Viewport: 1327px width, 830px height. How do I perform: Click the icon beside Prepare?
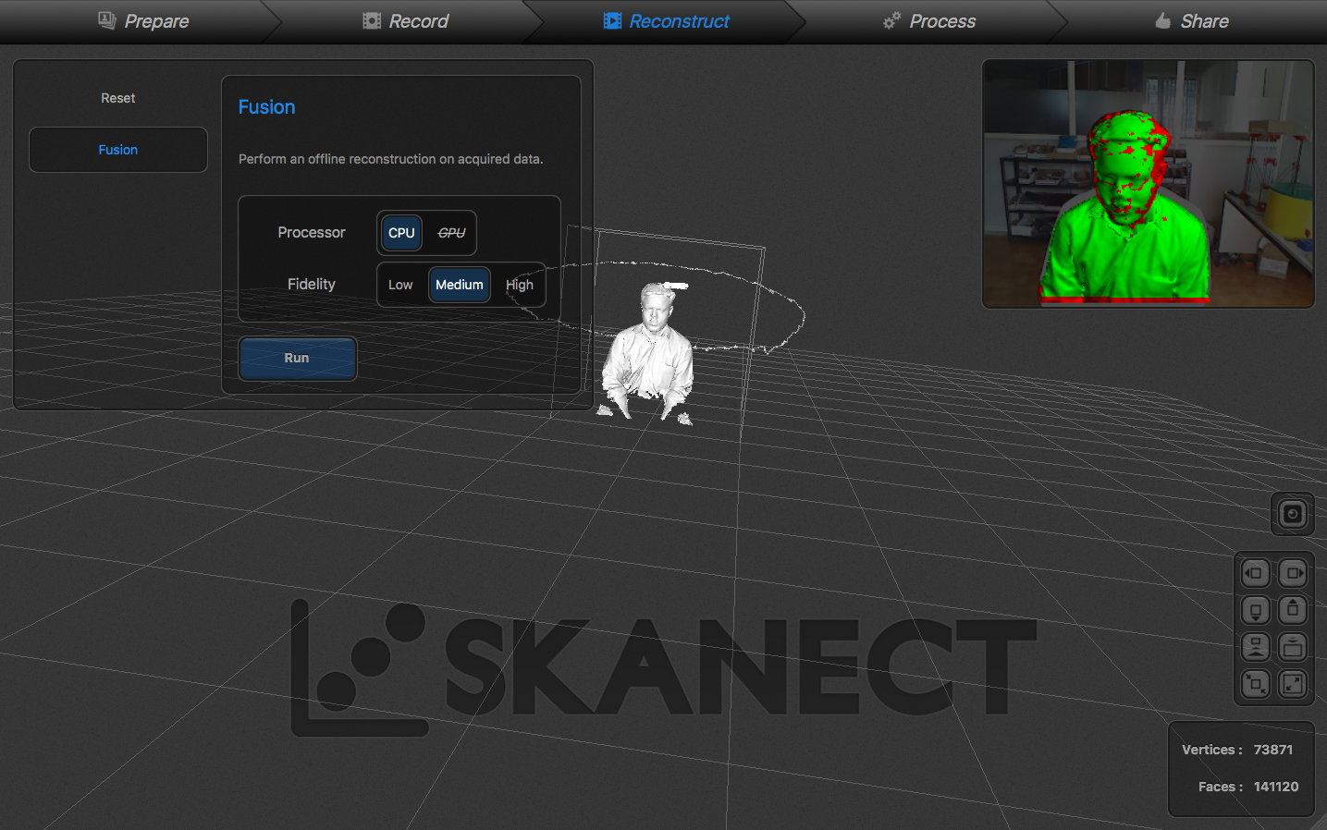pos(107,20)
